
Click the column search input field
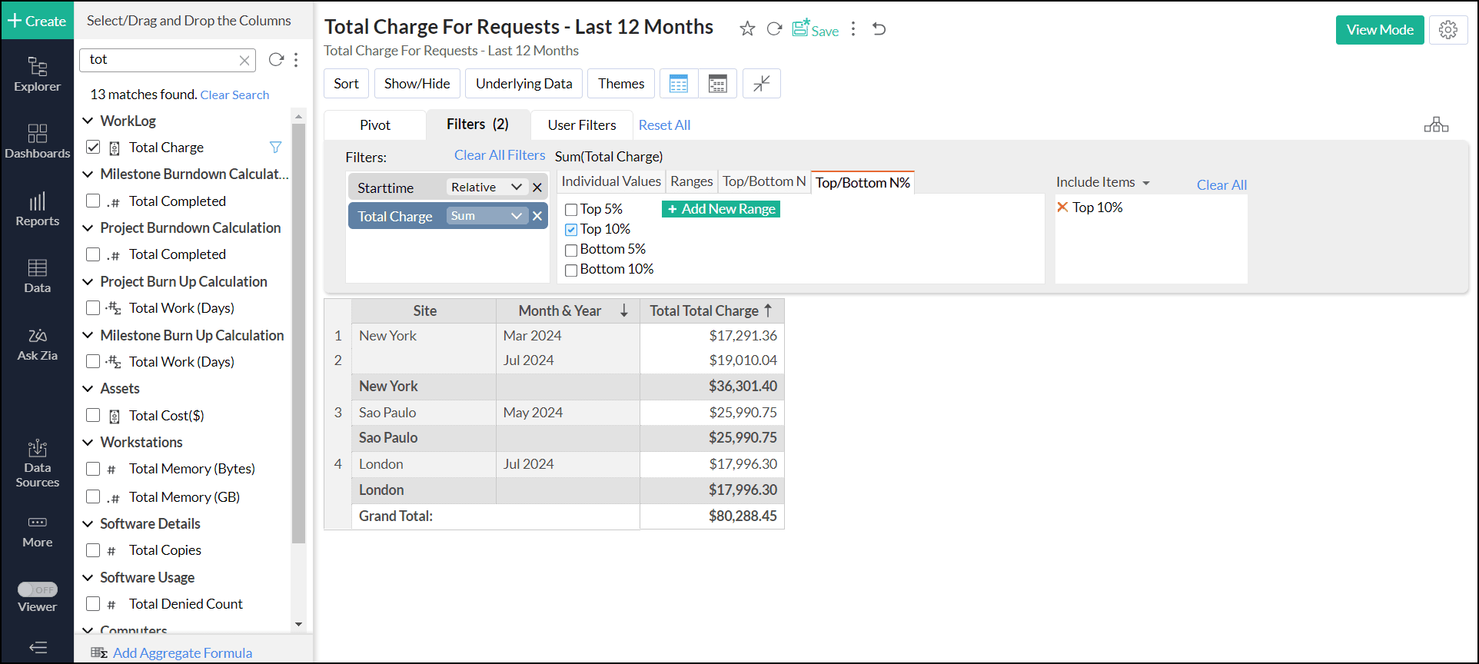point(161,60)
